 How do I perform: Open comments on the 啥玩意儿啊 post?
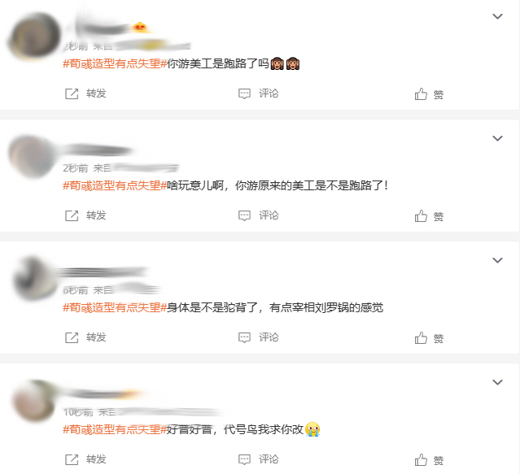244,215
